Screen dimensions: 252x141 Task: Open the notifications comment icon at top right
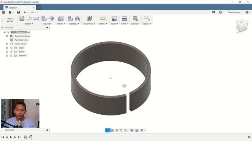213,12
